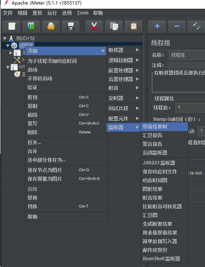The height and width of the screenshot is (267, 205).
Task: Choose 验证 in the context menu
Action: (66, 87)
